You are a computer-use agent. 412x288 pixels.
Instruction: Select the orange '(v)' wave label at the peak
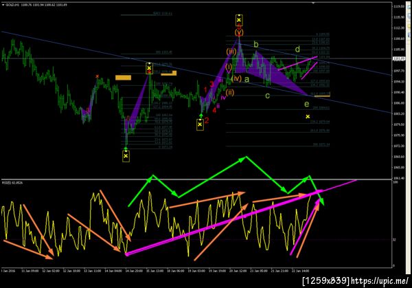pos(239,32)
